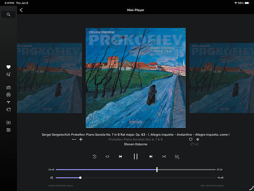This screenshot has width=254, height=191.
Task: Click the Piano Sonata No. 7 track title
Action: (x=136, y=134)
